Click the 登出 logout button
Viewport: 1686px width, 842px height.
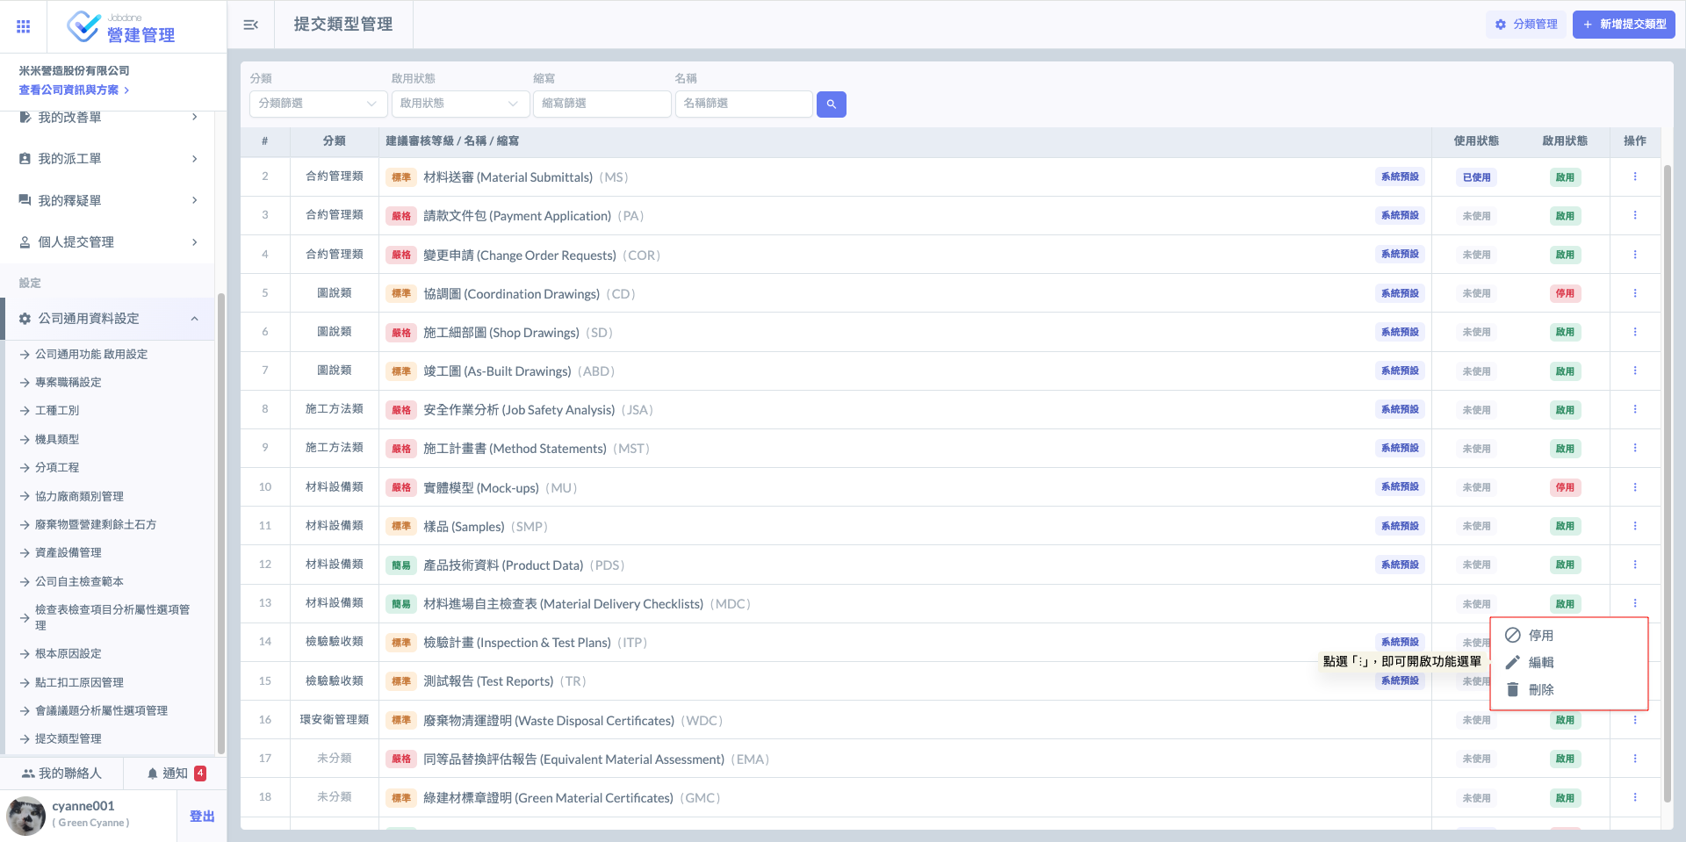[202, 816]
